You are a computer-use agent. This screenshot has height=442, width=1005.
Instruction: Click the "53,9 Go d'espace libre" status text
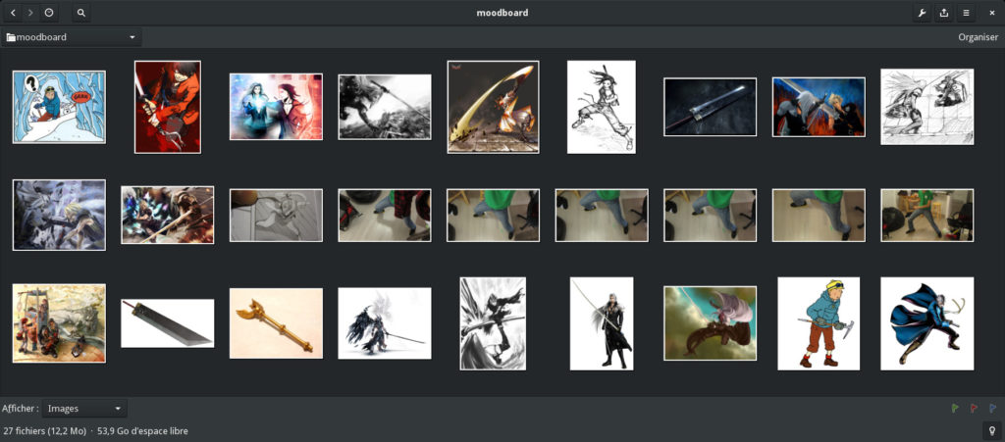(x=143, y=431)
